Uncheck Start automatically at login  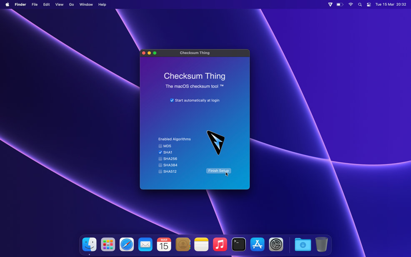[x=172, y=100]
